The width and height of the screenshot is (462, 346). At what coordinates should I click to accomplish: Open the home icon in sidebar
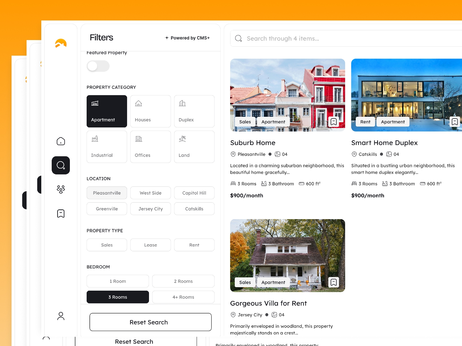click(x=61, y=141)
